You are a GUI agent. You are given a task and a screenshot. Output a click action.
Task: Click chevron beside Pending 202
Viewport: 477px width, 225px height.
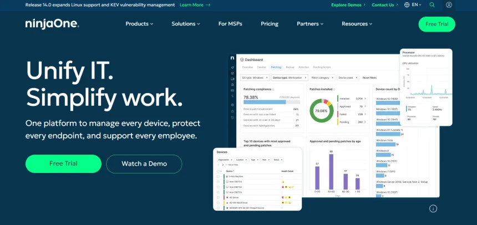coord(365,122)
